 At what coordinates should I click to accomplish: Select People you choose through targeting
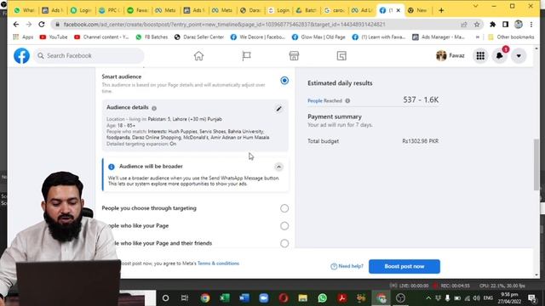(x=284, y=208)
